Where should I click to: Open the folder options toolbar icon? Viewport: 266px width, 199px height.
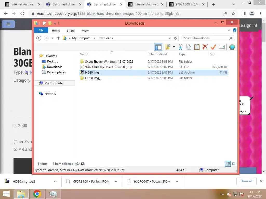point(168,47)
